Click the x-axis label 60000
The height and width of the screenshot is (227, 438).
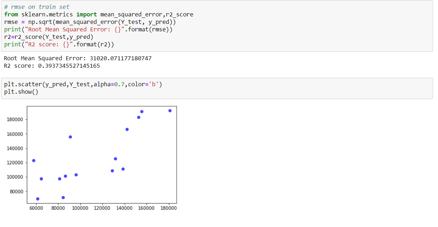[x=36, y=208]
